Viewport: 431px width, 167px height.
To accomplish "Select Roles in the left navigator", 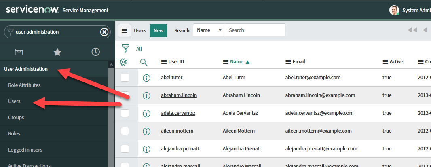I will click(14, 134).
